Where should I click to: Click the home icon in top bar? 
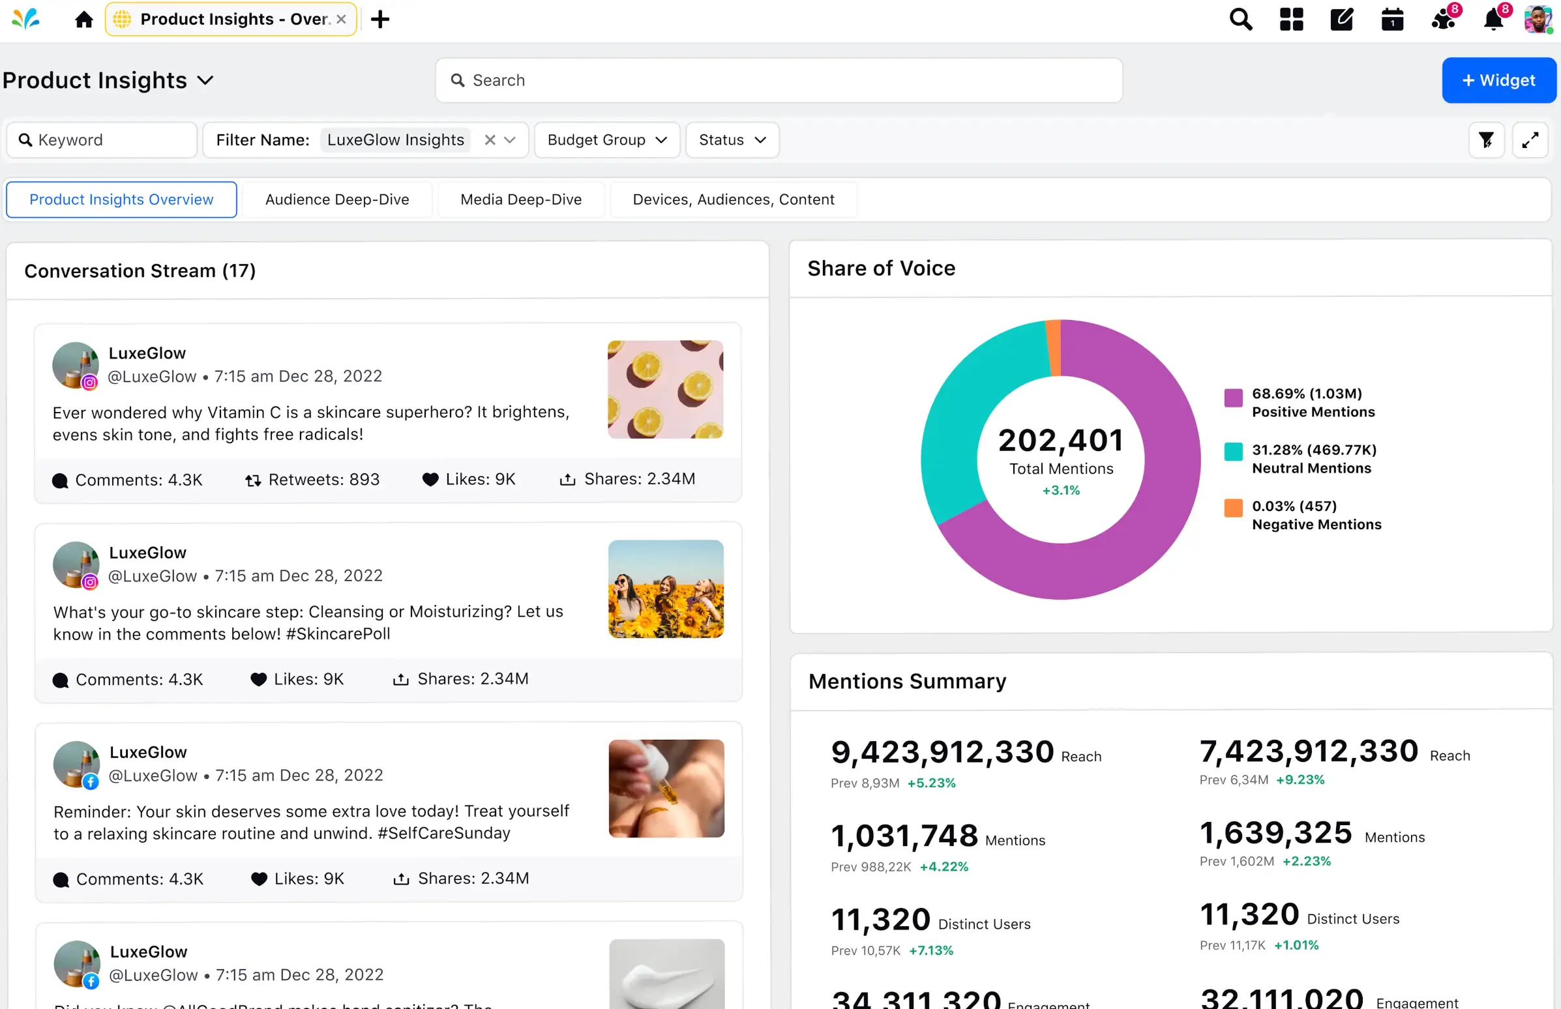[84, 20]
